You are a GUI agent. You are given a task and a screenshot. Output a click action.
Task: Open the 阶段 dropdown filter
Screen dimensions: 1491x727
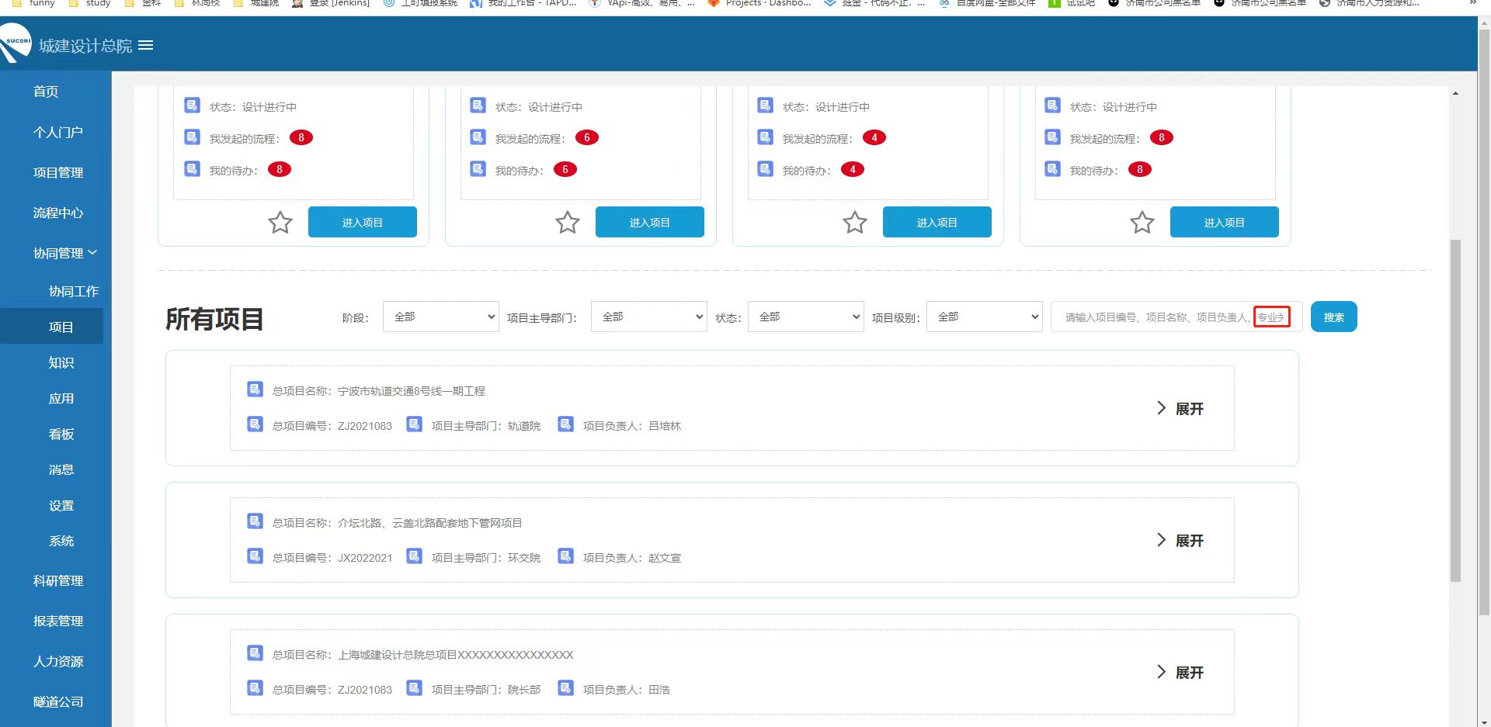[441, 317]
